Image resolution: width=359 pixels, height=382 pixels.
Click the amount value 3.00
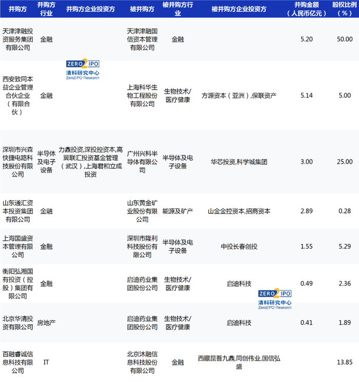pos(307,162)
